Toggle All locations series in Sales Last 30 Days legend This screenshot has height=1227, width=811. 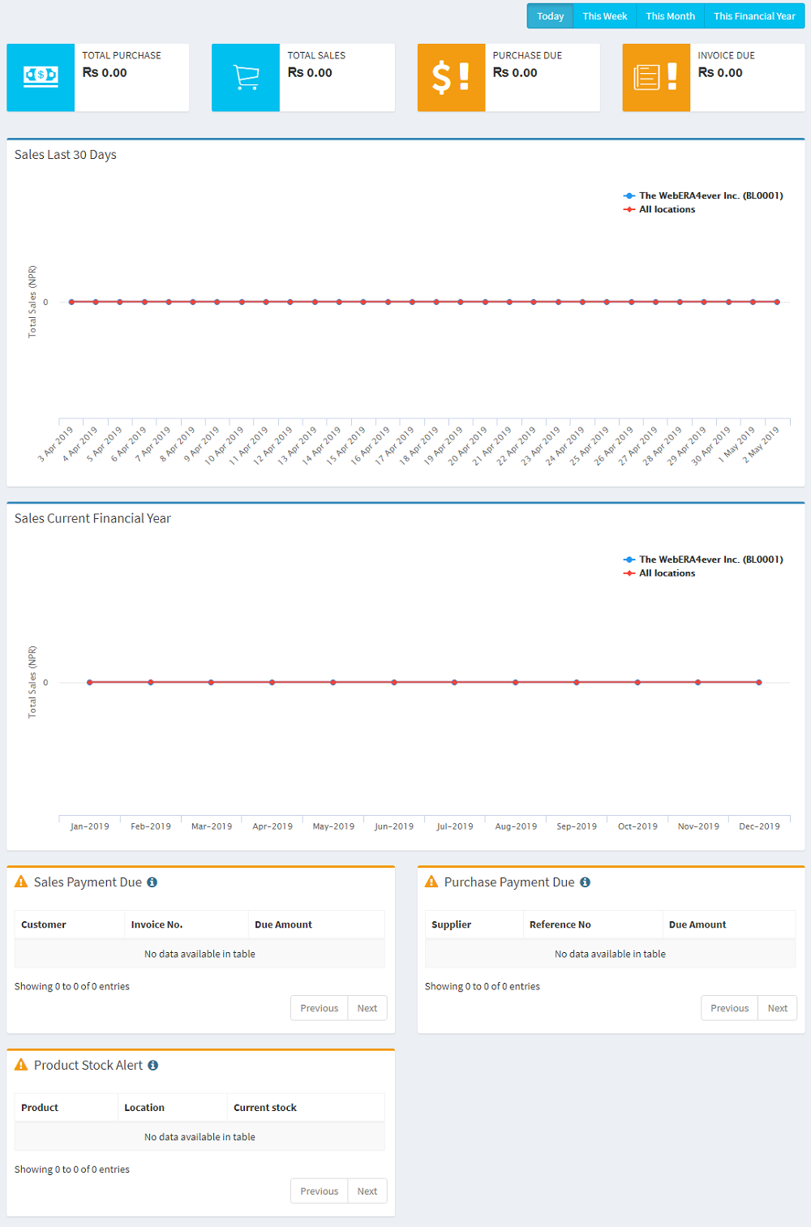666,209
